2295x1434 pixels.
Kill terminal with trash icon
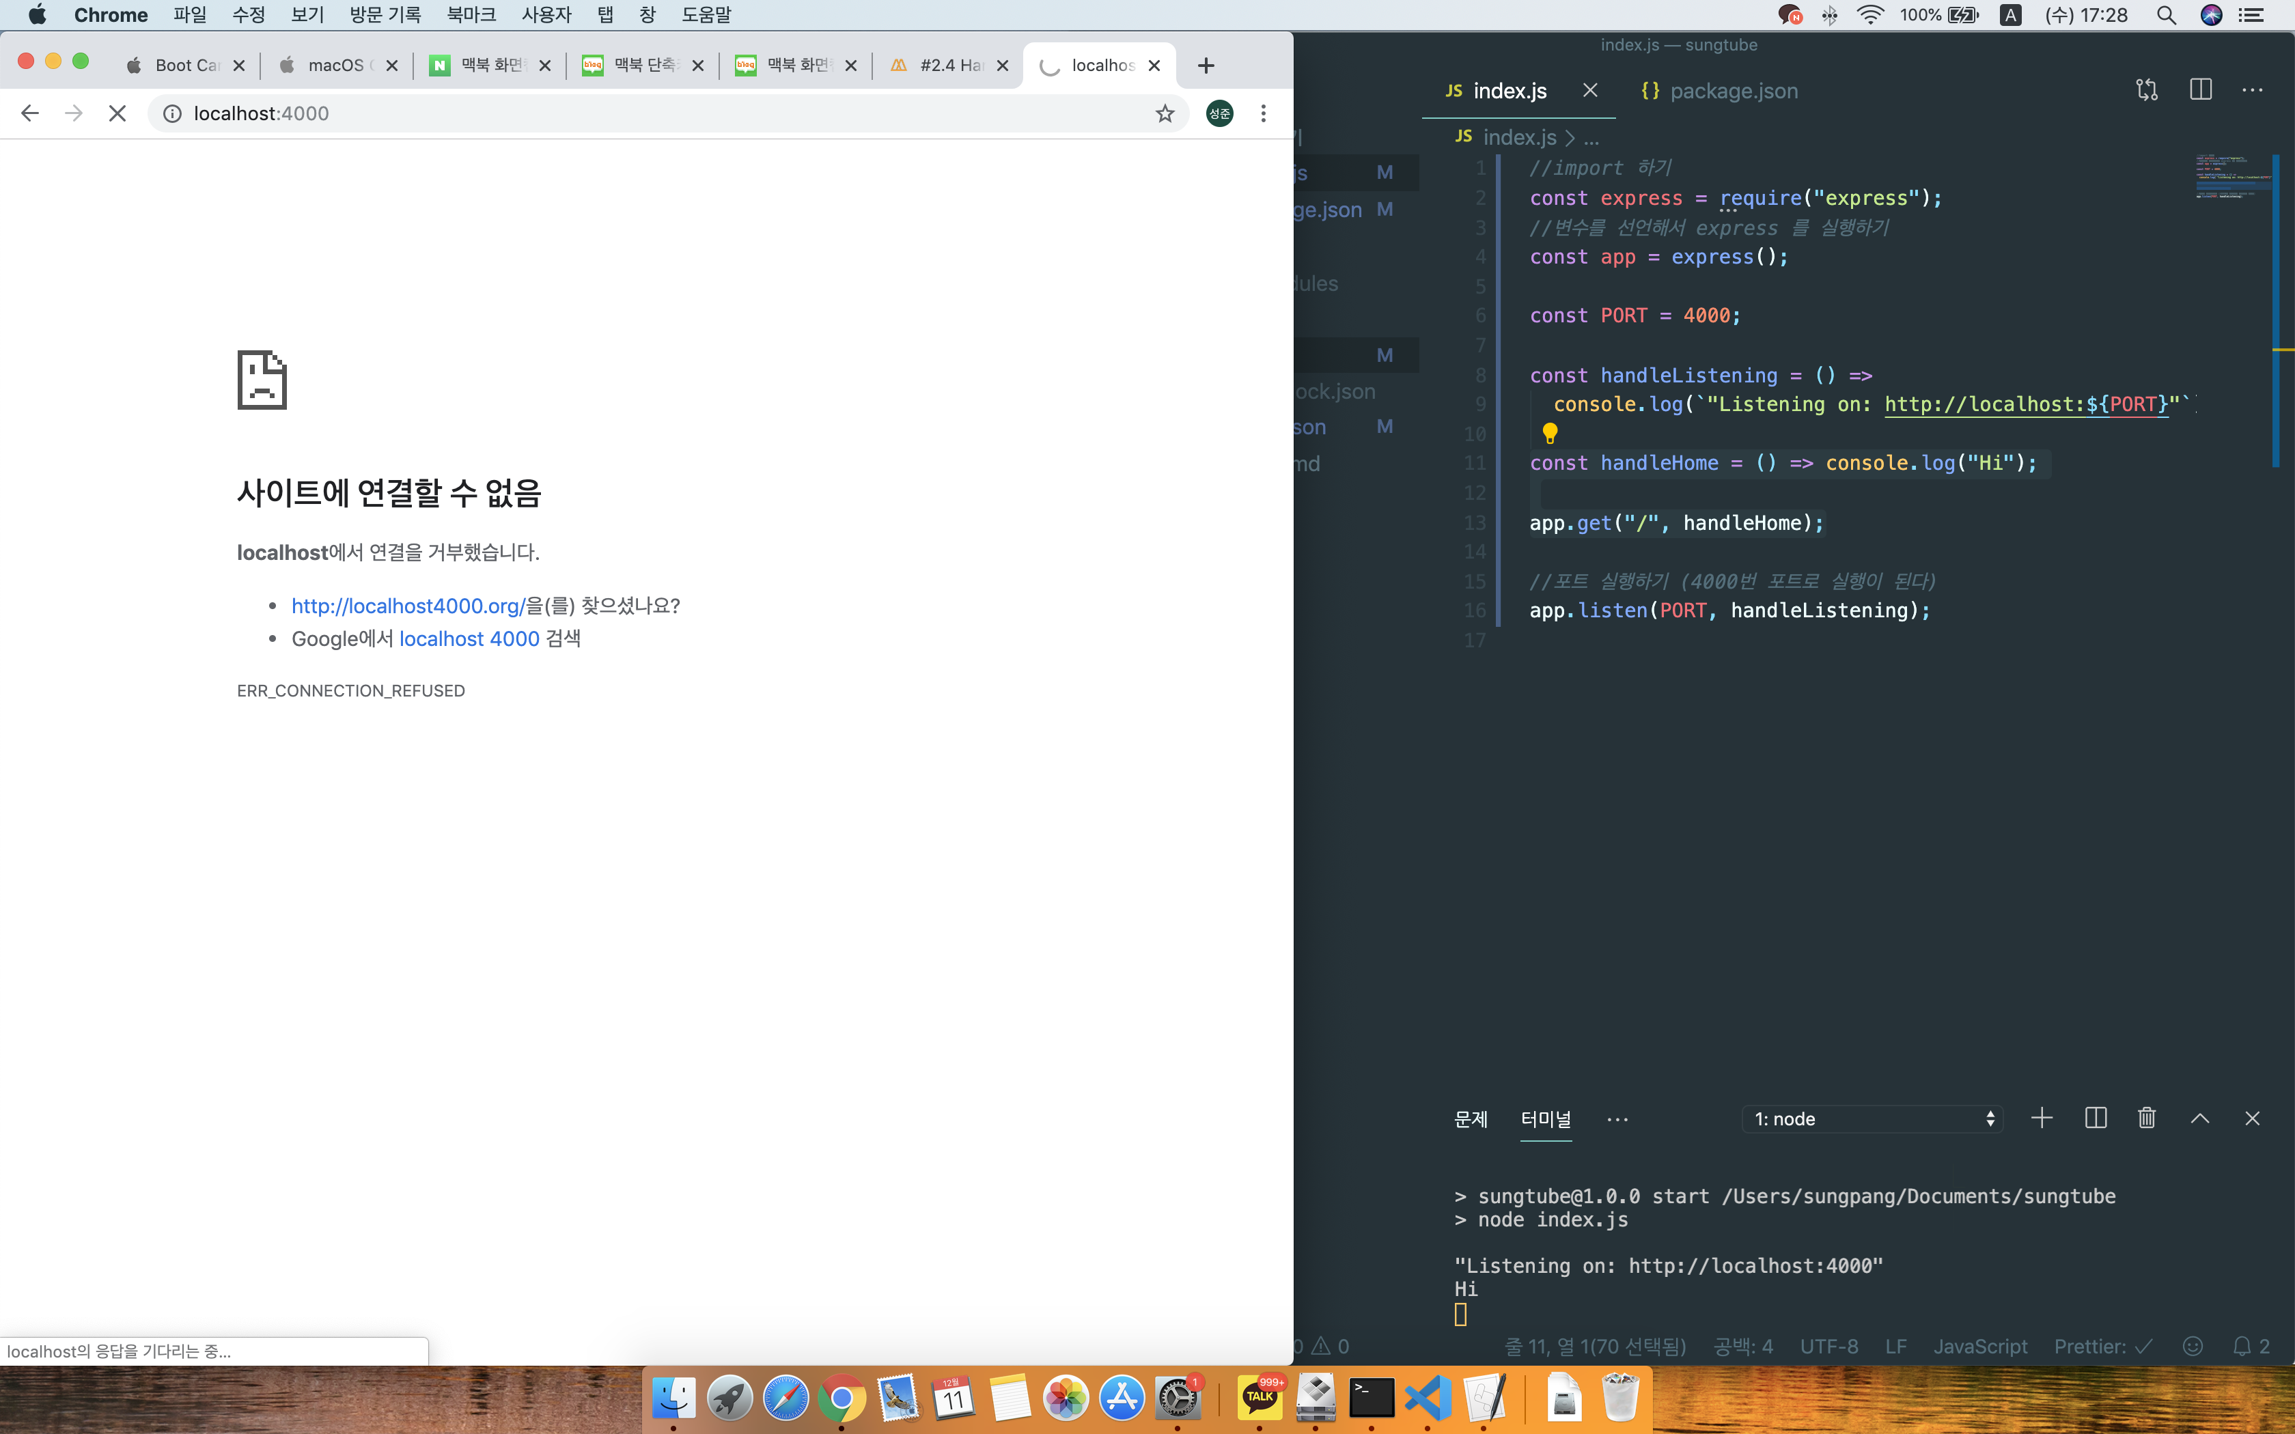(x=2147, y=1119)
